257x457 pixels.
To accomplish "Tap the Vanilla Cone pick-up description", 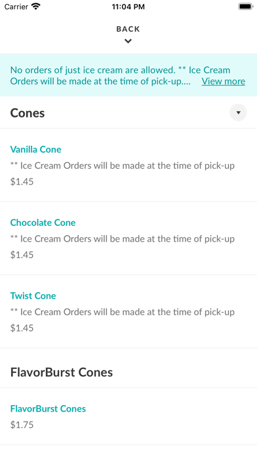I will tap(122, 165).
